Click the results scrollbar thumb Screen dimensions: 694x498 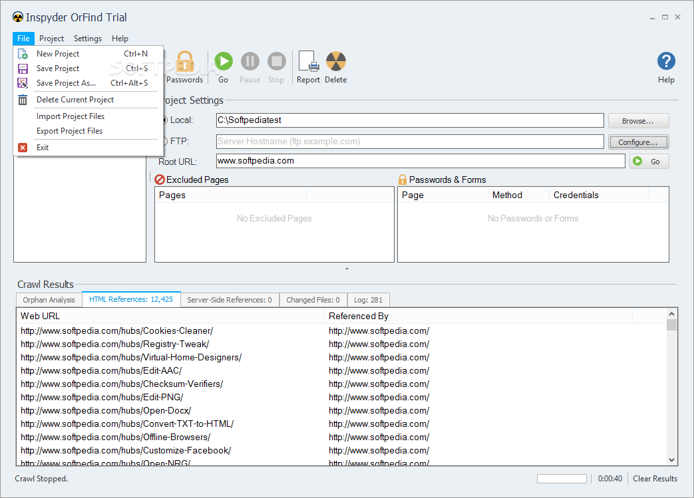pos(671,325)
